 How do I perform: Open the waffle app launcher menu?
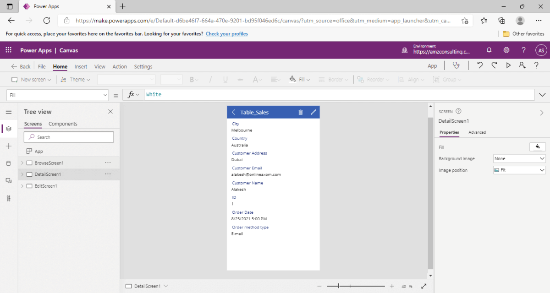tap(8, 50)
